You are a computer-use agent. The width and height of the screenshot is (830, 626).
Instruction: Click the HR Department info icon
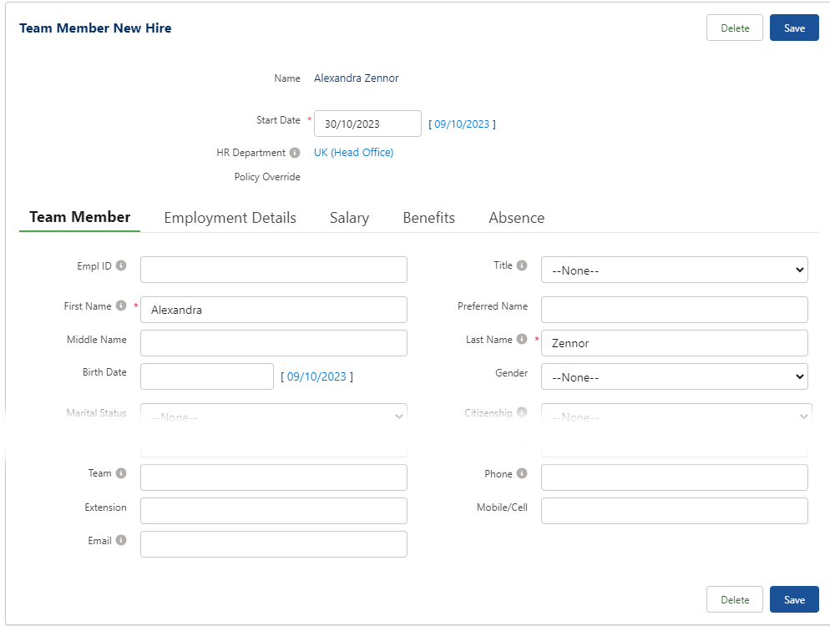click(294, 153)
